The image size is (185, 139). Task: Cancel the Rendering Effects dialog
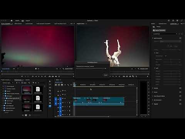coord(106,75)
